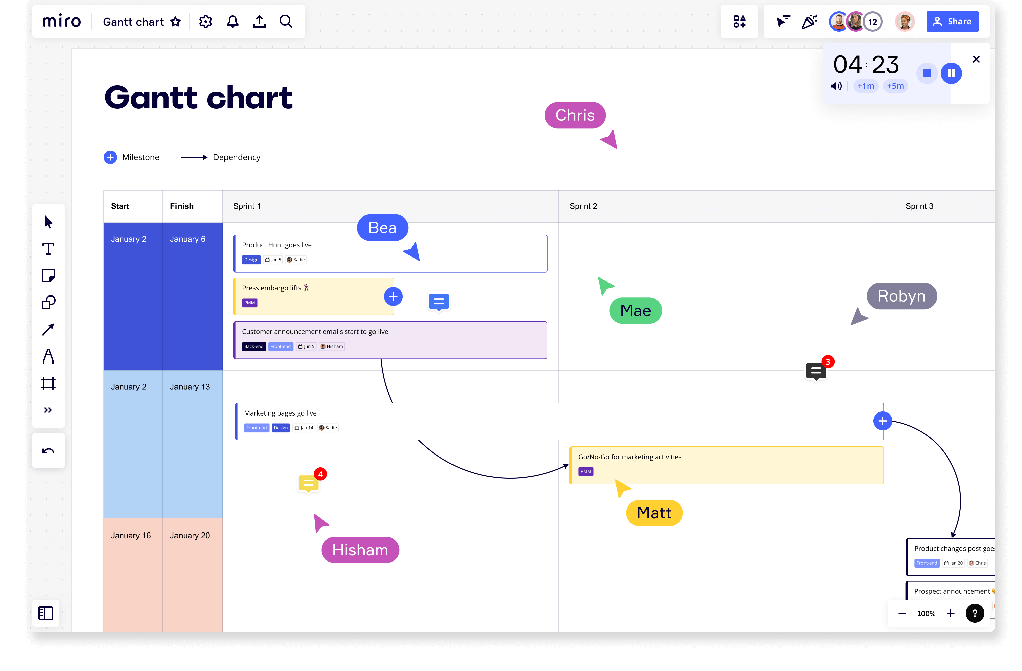Click the comment bubble with 3 notifications
This screenshot has height=671, width=1022.
coord(816,371)
